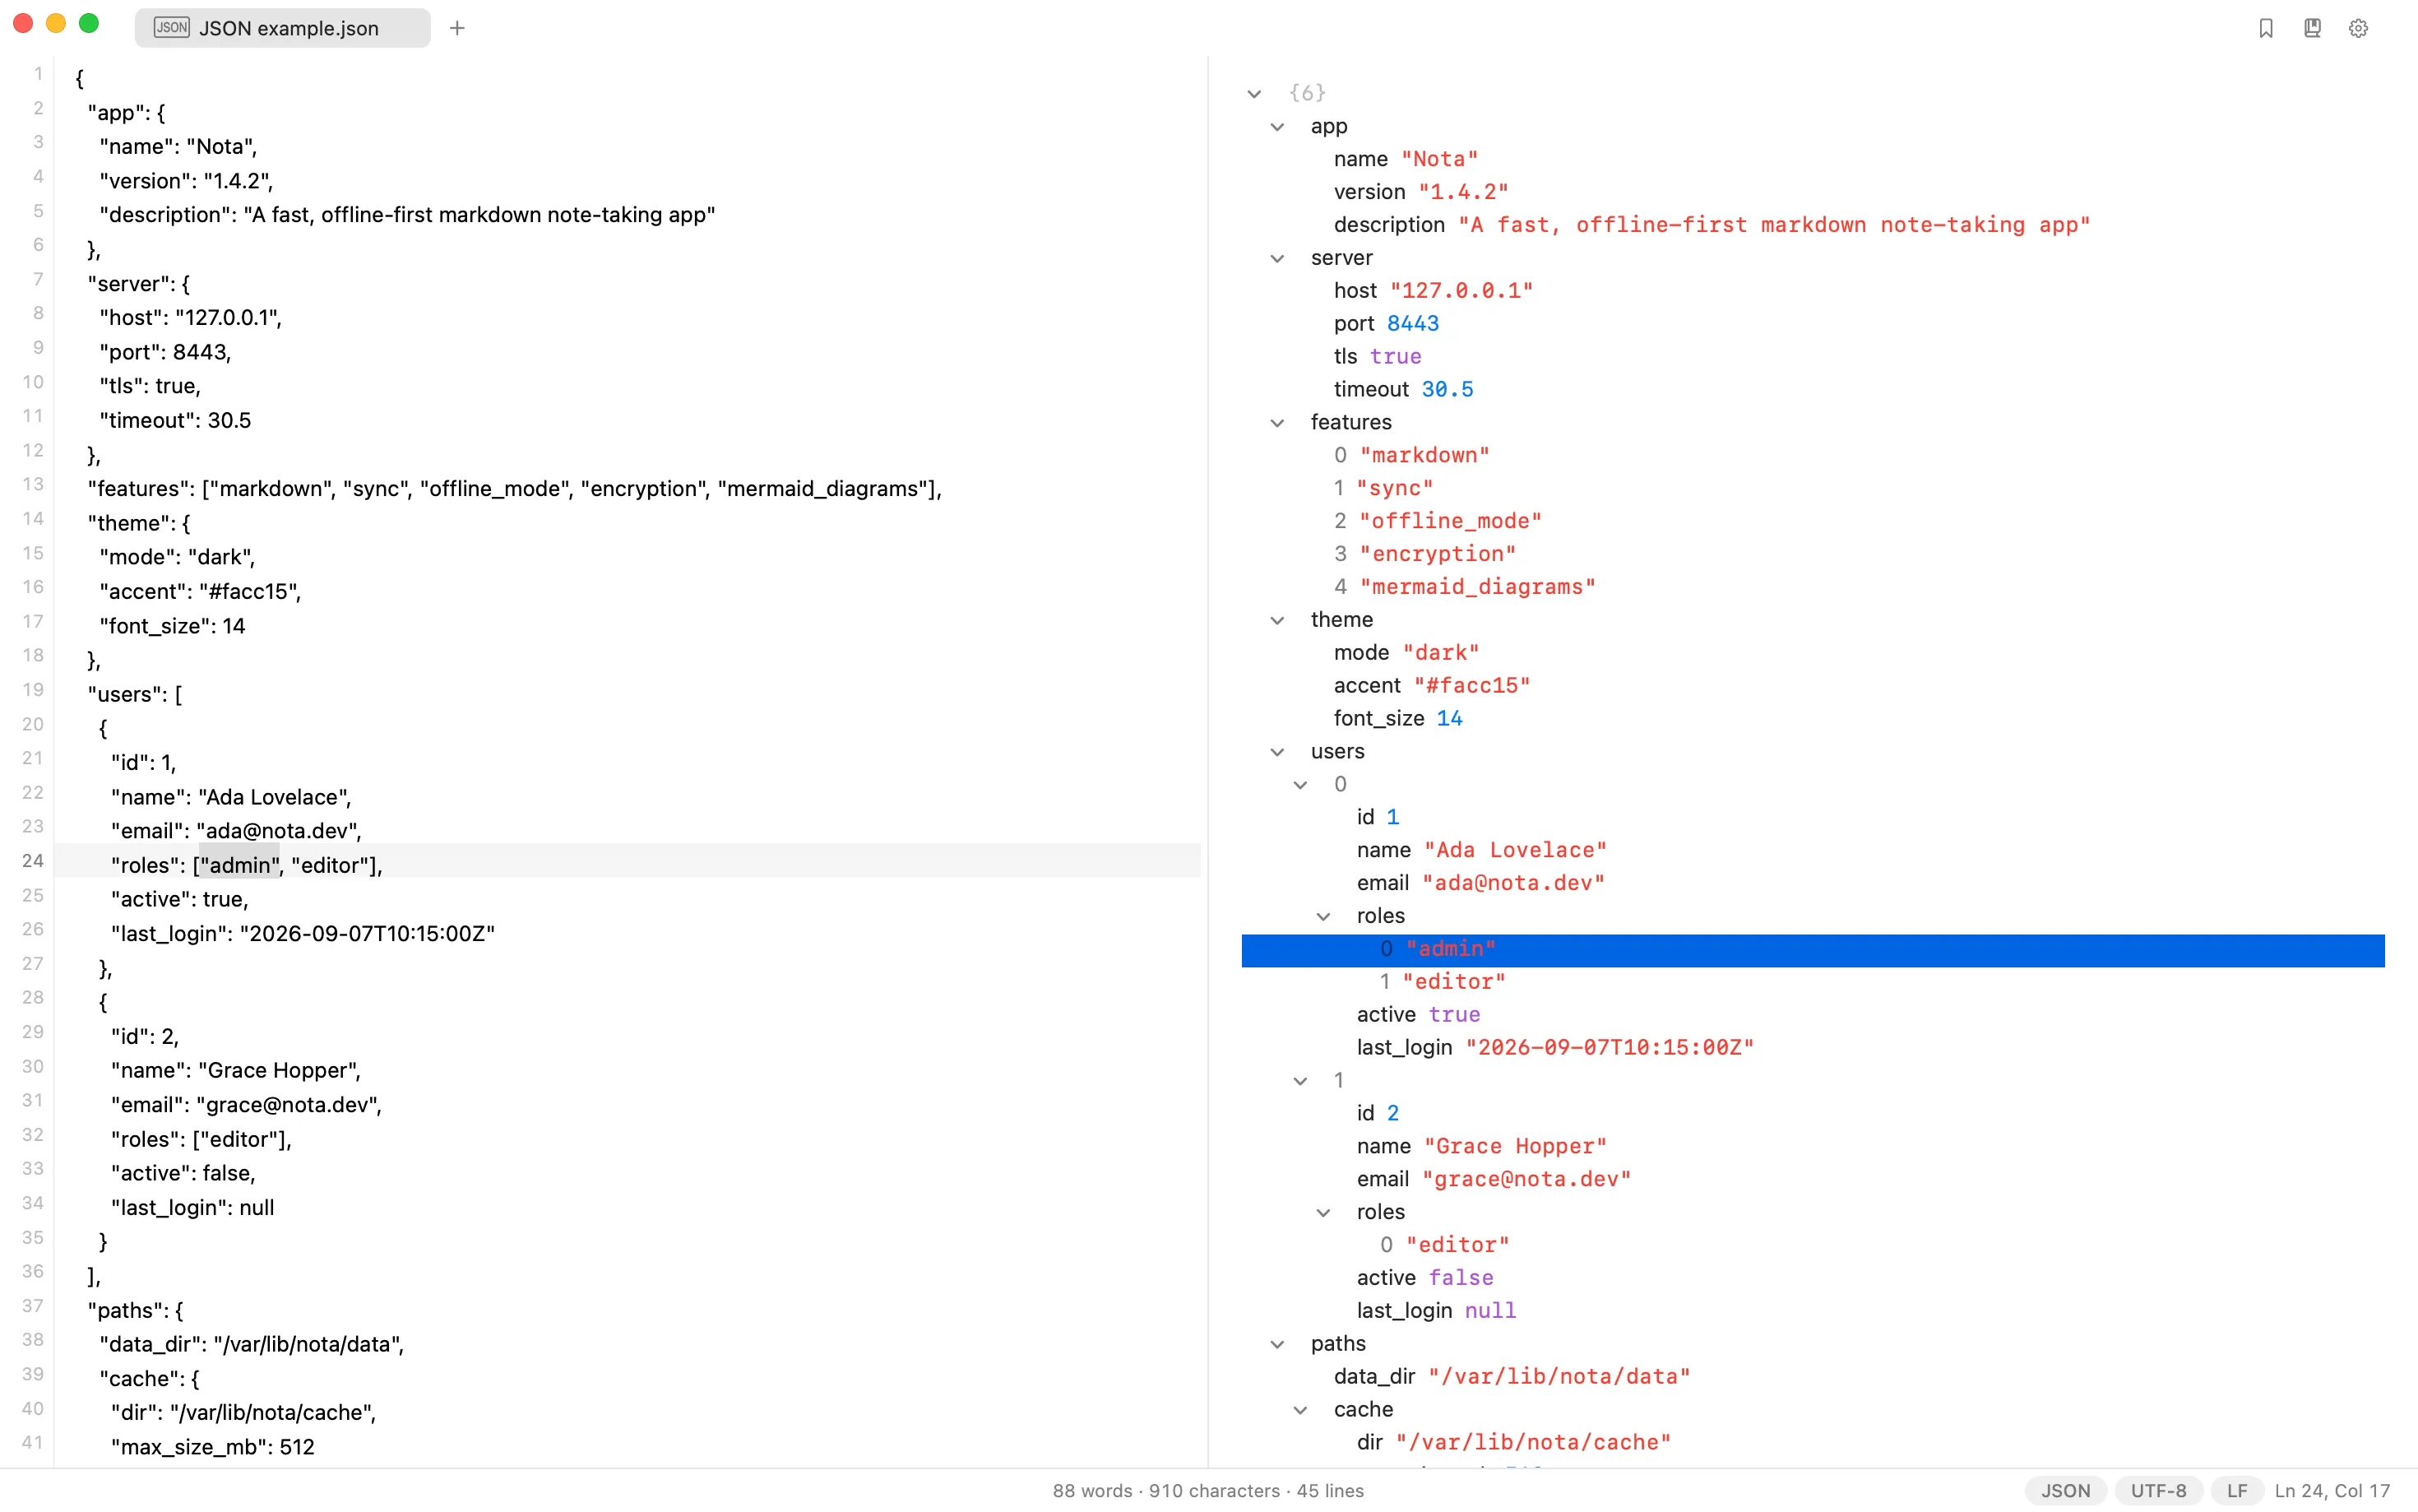Collapse the server node chevron
The width and height of the screenshot is (2418, 1512).
click(x=1276, y=258)
